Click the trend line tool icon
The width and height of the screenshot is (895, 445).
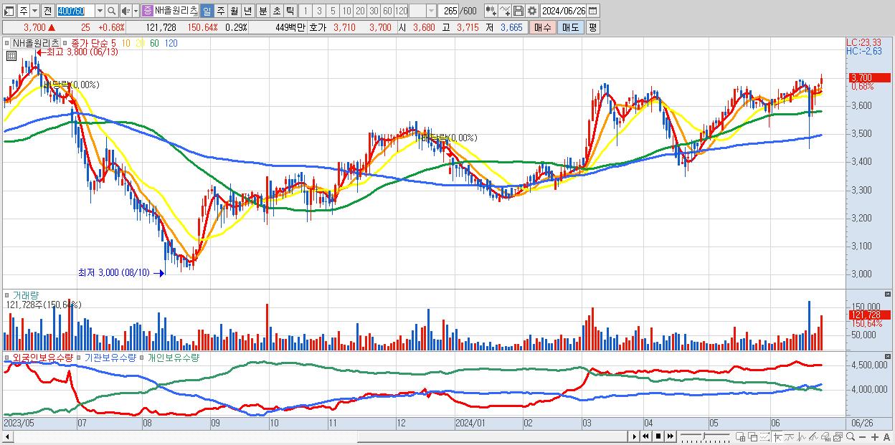coord(789,436)
